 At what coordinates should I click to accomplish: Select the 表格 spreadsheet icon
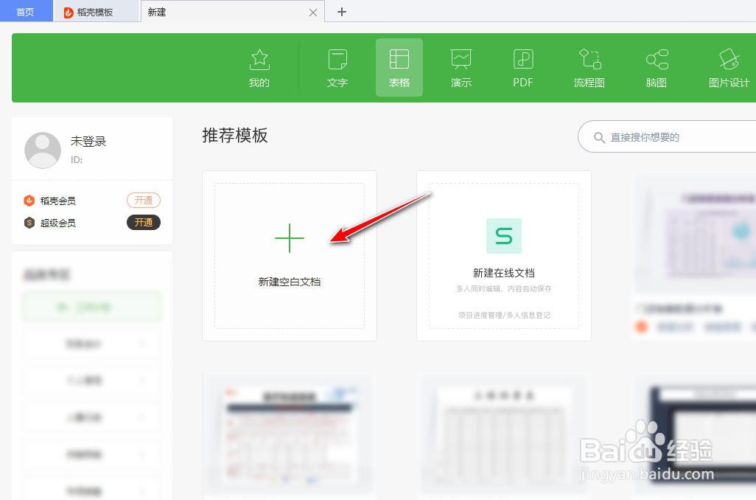point(399,66)
